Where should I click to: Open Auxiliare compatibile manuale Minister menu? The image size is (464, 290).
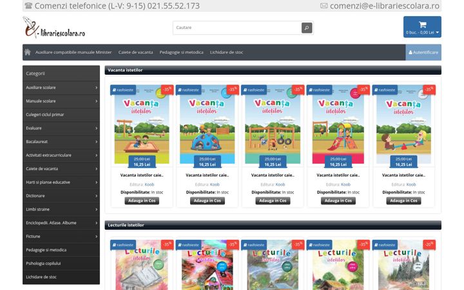pos(73,52)
